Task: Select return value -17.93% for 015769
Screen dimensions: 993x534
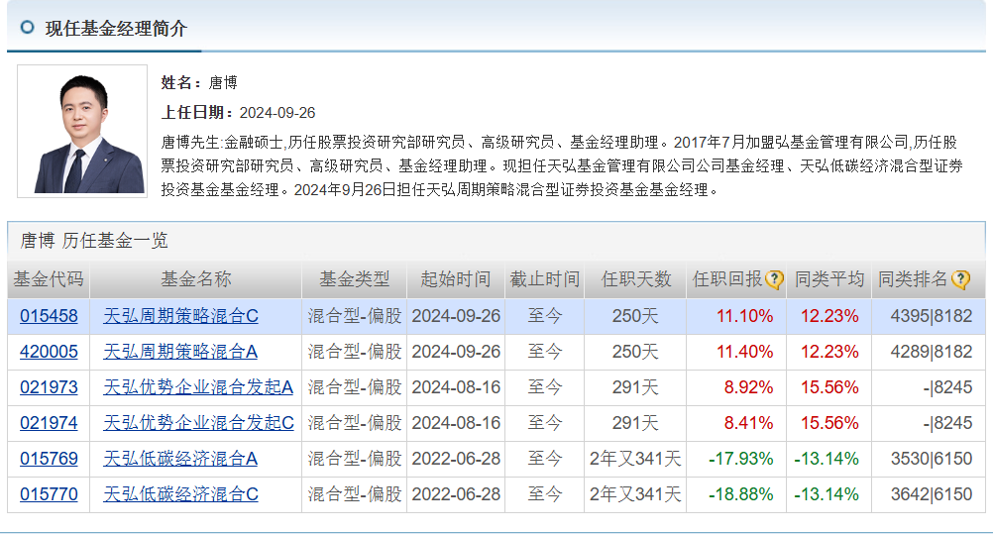Action: tap(740, 459)
